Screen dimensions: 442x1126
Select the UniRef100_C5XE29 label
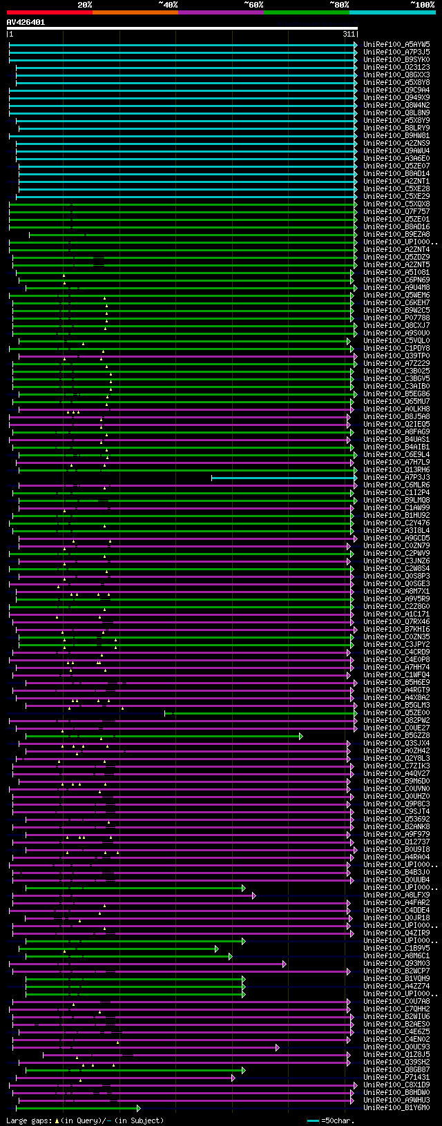pos(396,196)
